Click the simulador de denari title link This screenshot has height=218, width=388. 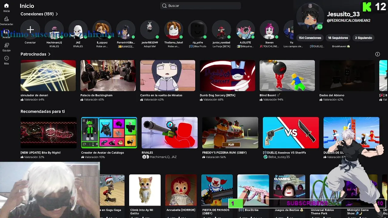[34, 95]
